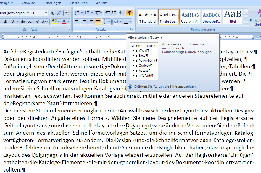The height and width of the screenshot is (173, 261).
Task: Open the line spacing menu
Action: [x=107, y=22]
